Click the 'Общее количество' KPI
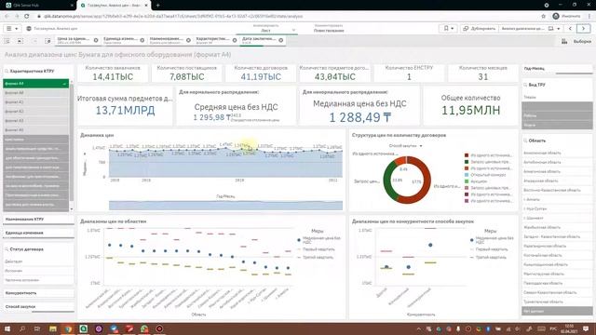596x335 pixels. pos(470,105)
